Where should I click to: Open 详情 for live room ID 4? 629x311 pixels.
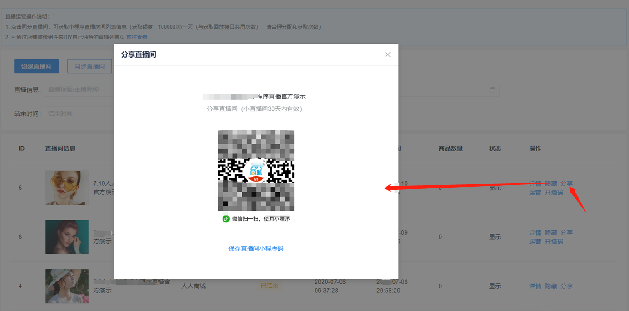point(535,286)
